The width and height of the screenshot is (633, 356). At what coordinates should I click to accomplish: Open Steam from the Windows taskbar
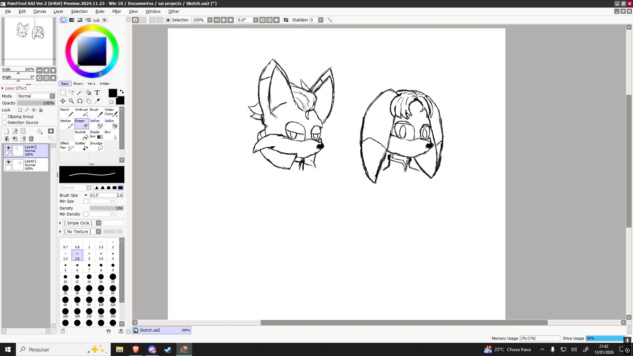(168, 349)
